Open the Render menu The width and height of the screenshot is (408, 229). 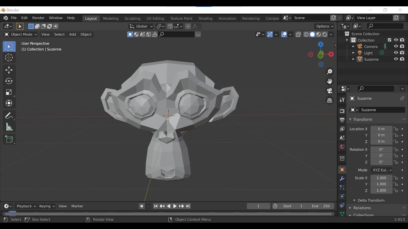(x=38, y=18)
